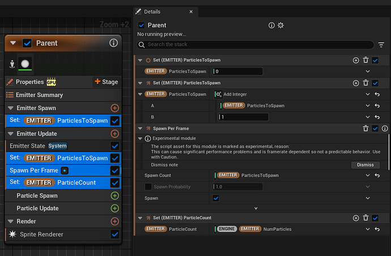Add renderer with Render plus icon

114,221
